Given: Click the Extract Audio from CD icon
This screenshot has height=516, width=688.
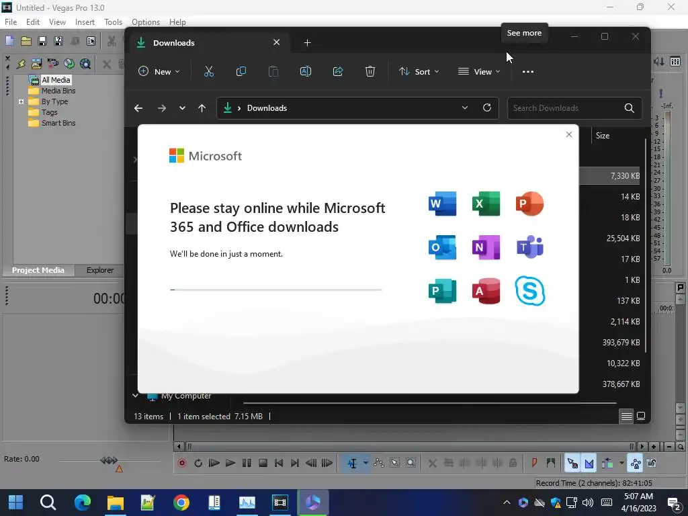Looking at the screenshot, I should (x=69, y=64).
